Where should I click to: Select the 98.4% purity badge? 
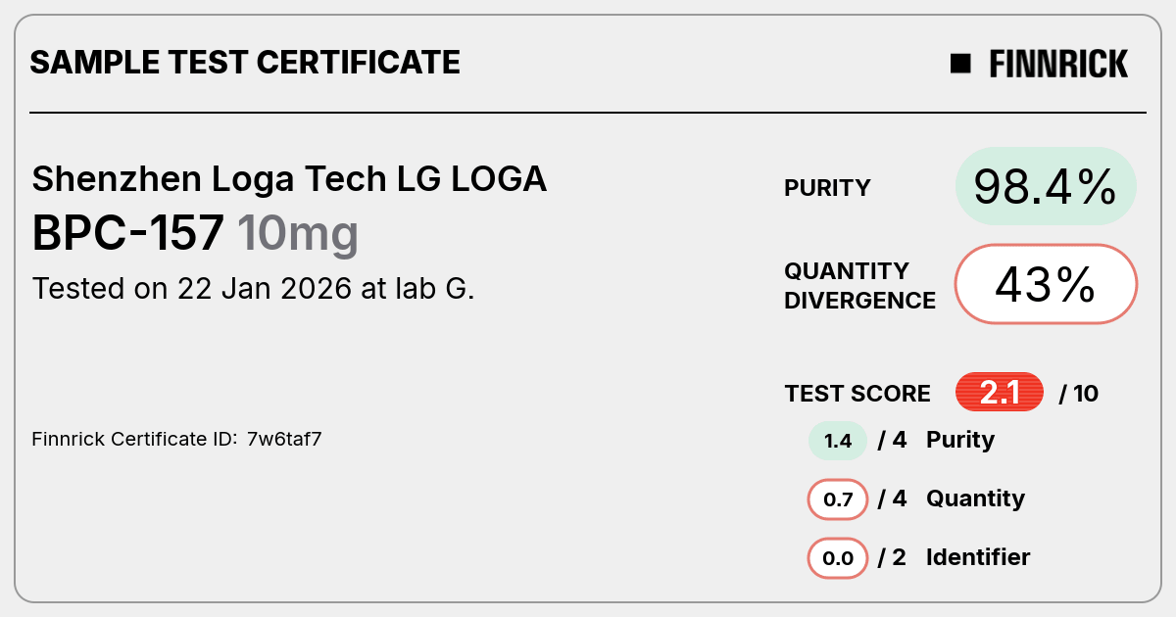point(1046,186)
